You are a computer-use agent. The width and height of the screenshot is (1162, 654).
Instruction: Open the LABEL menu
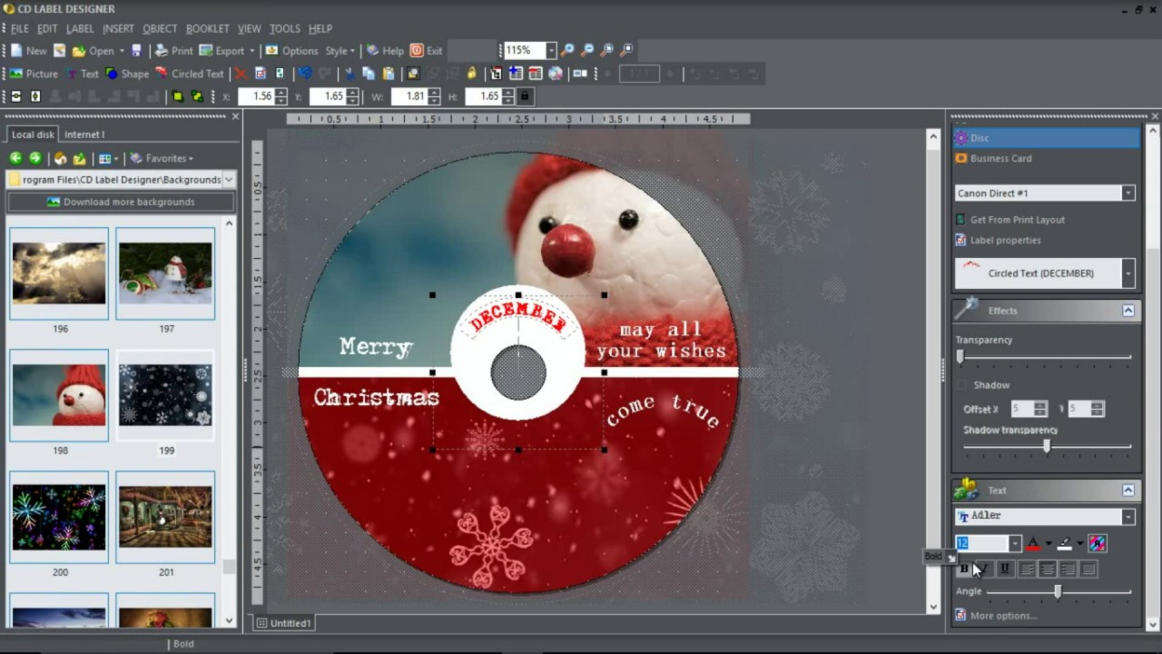(x=80, y=28)
